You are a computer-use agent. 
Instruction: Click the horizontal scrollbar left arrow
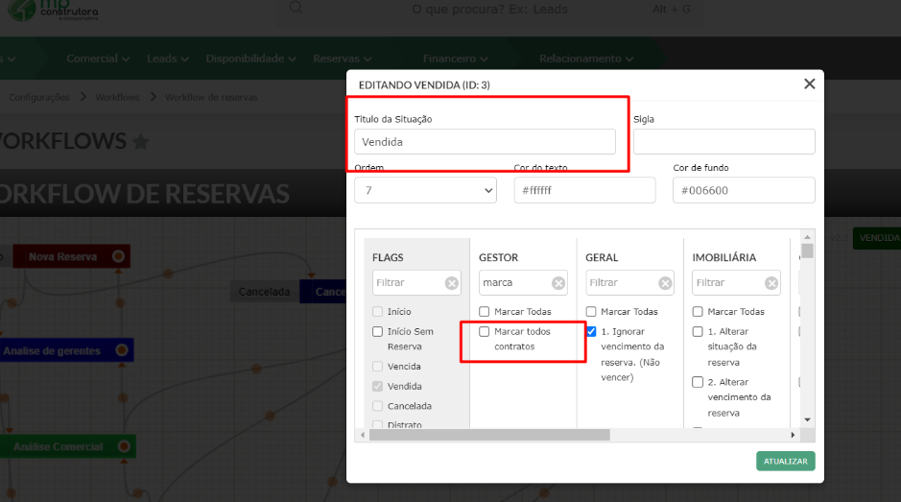(x=363, y=436)
